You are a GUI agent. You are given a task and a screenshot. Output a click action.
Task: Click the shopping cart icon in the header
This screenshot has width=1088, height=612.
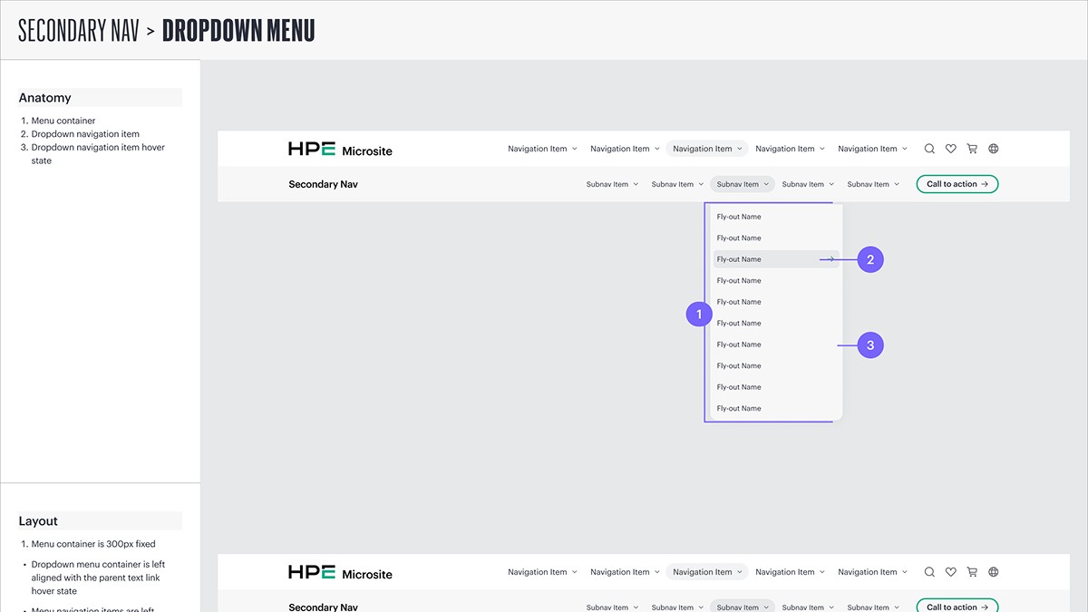(x=972, y=148)
